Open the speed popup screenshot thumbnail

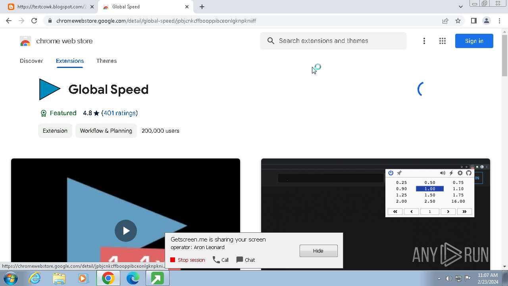click(375, 214)
